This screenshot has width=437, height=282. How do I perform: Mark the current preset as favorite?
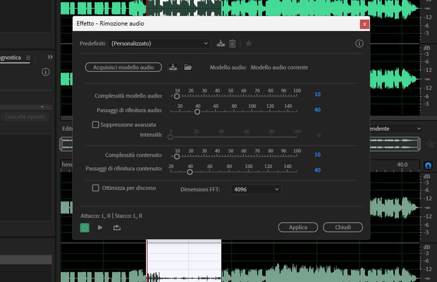248,43
